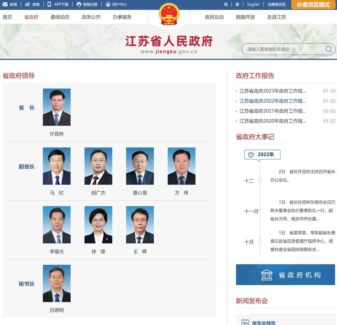
Task: Select the APP下载 phone icon
Action: coord(49,4)
